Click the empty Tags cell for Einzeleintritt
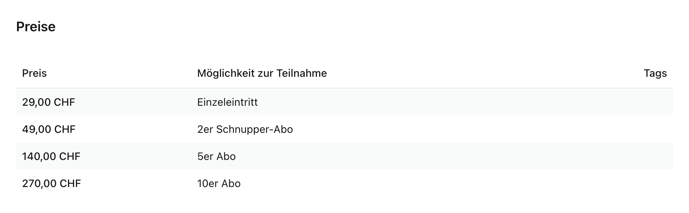Screen dimensions: 689x213 (655, 102)
